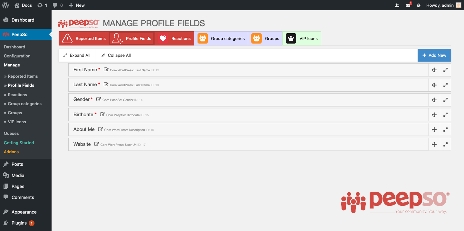Expand the Gender field row
The width and height of the screenshot is (464, 231).
pos(445,100)
